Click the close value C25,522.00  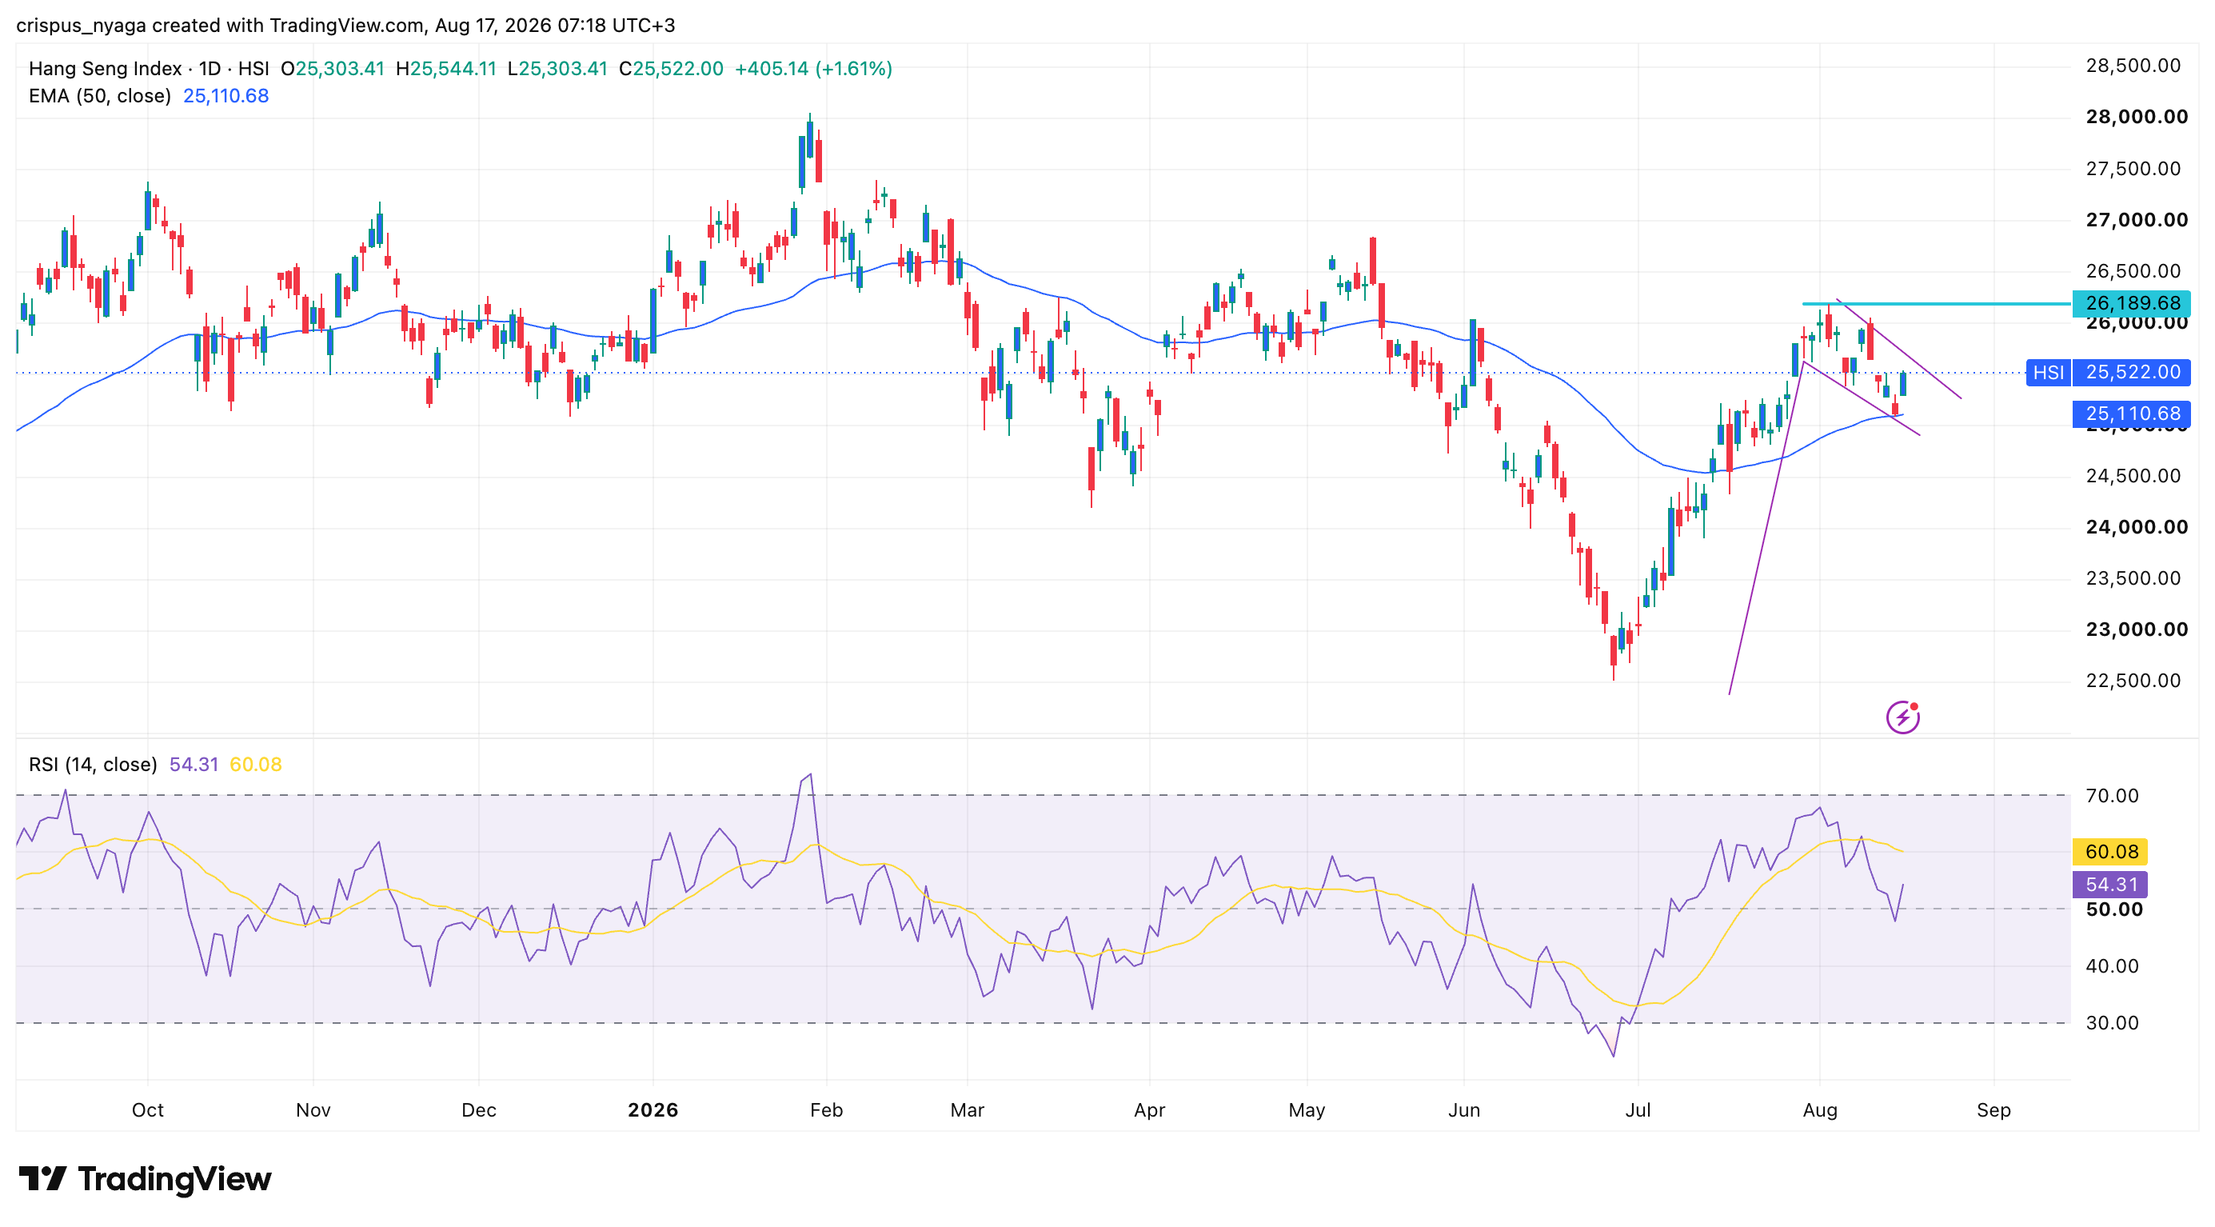pyautogui.click(x=672, y=69)
